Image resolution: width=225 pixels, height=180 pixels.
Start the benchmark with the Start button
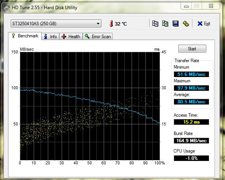tap(192, 49)
